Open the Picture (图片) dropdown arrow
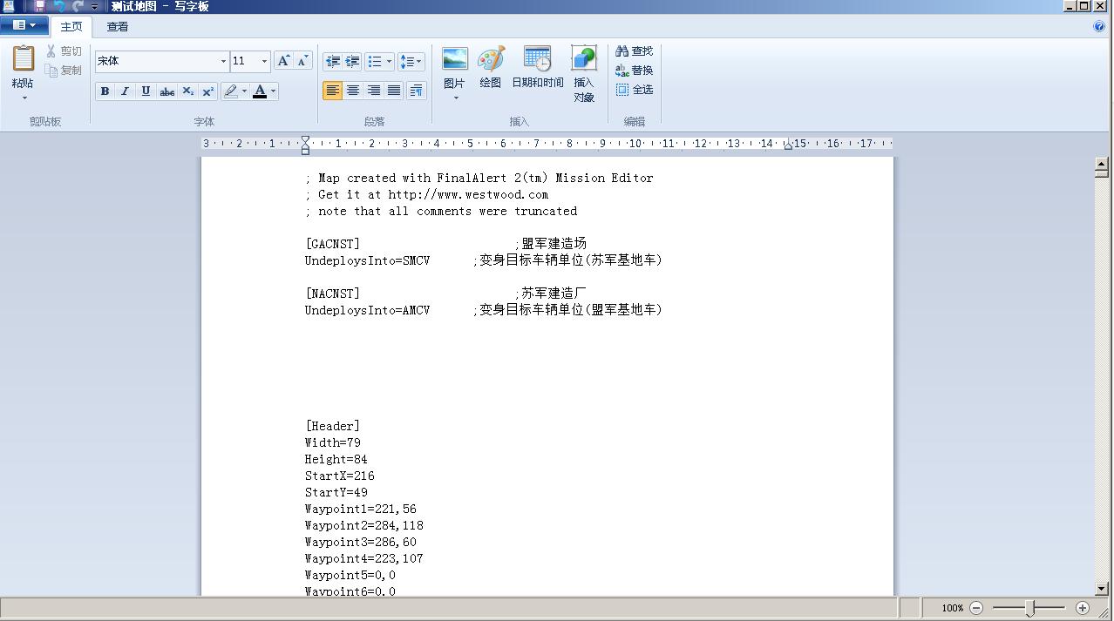Screen dimensions: 1114x621 coord(455,98)
